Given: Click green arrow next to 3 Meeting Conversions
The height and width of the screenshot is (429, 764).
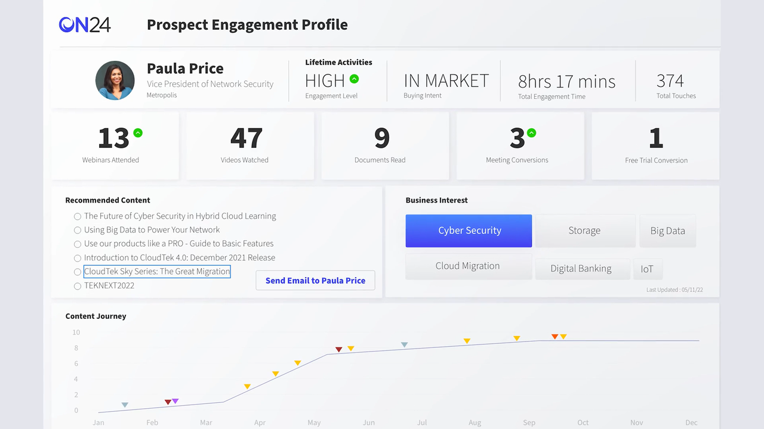Looking at the screenshot, I should 531,133.
